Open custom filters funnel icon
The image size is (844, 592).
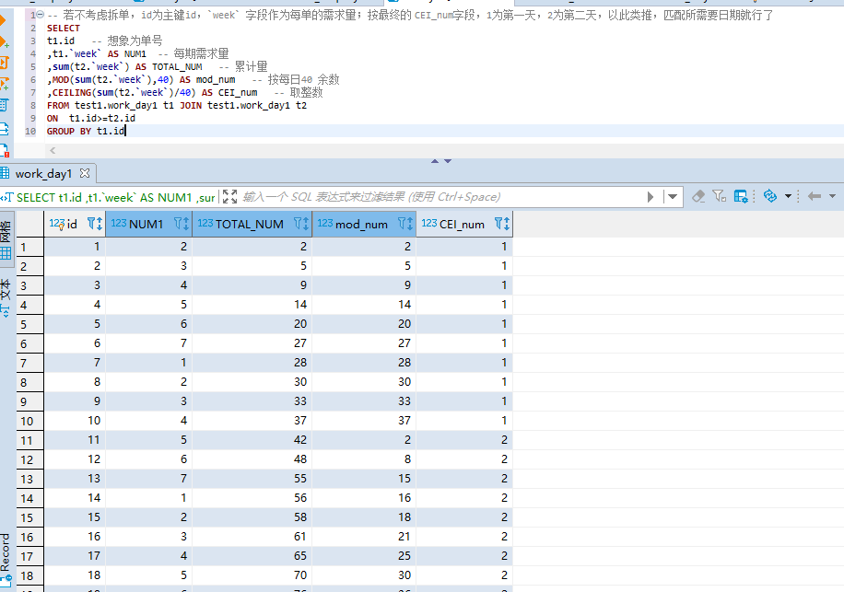click(719, 196)
